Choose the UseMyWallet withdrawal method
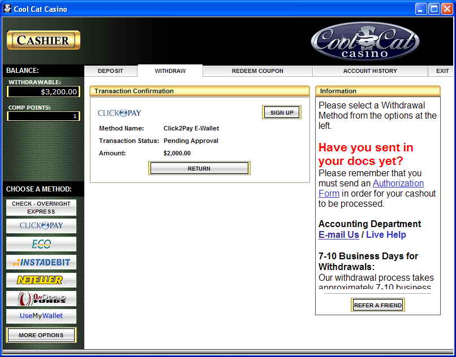 click(x=41, y=316)
